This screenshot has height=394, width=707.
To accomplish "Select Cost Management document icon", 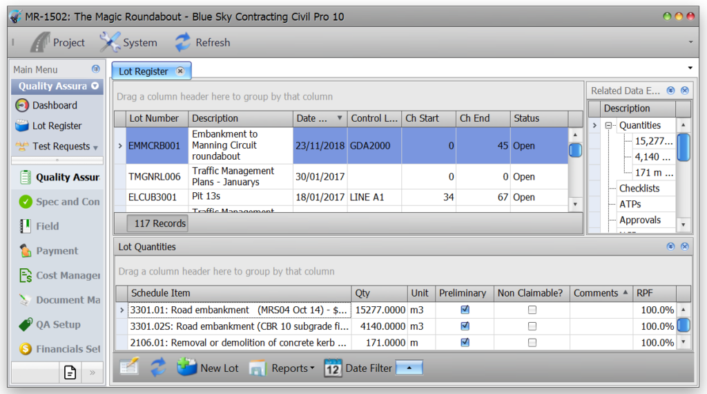I will (26, 275).
